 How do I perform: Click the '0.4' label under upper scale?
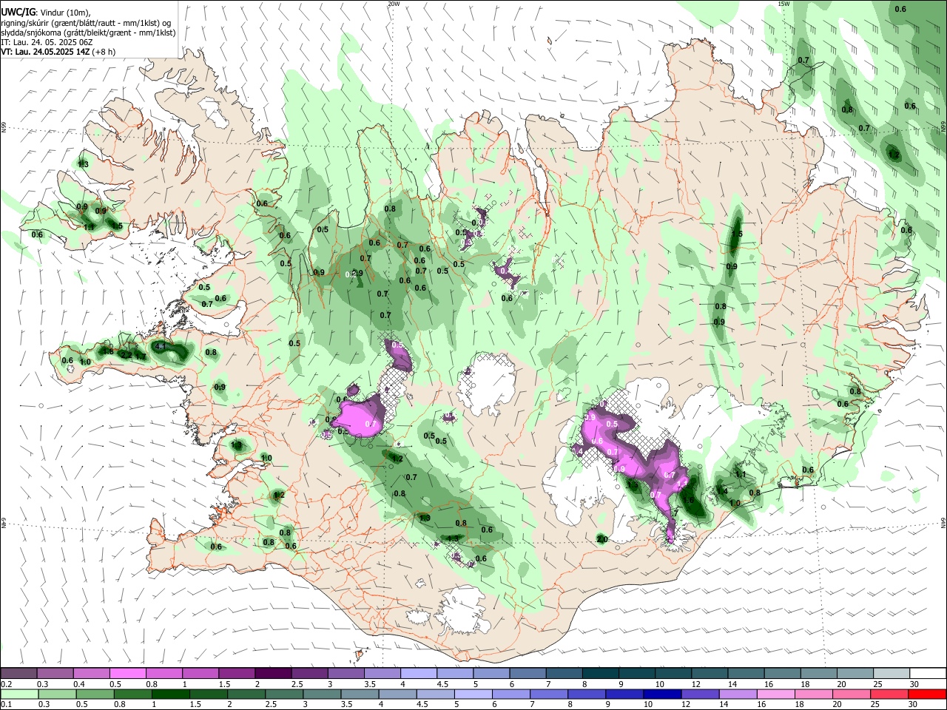tap(78, 684)
